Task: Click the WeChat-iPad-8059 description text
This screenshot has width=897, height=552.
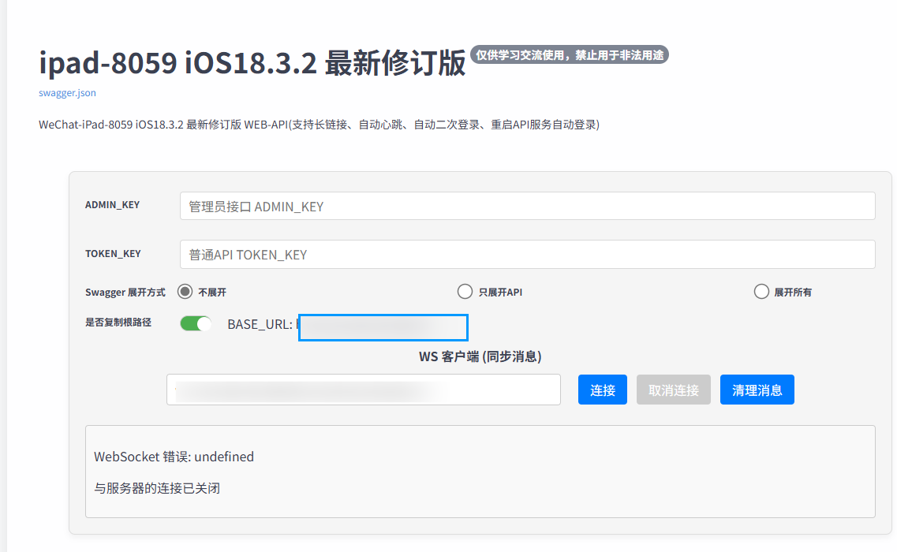Action: (x=319, y=125)
